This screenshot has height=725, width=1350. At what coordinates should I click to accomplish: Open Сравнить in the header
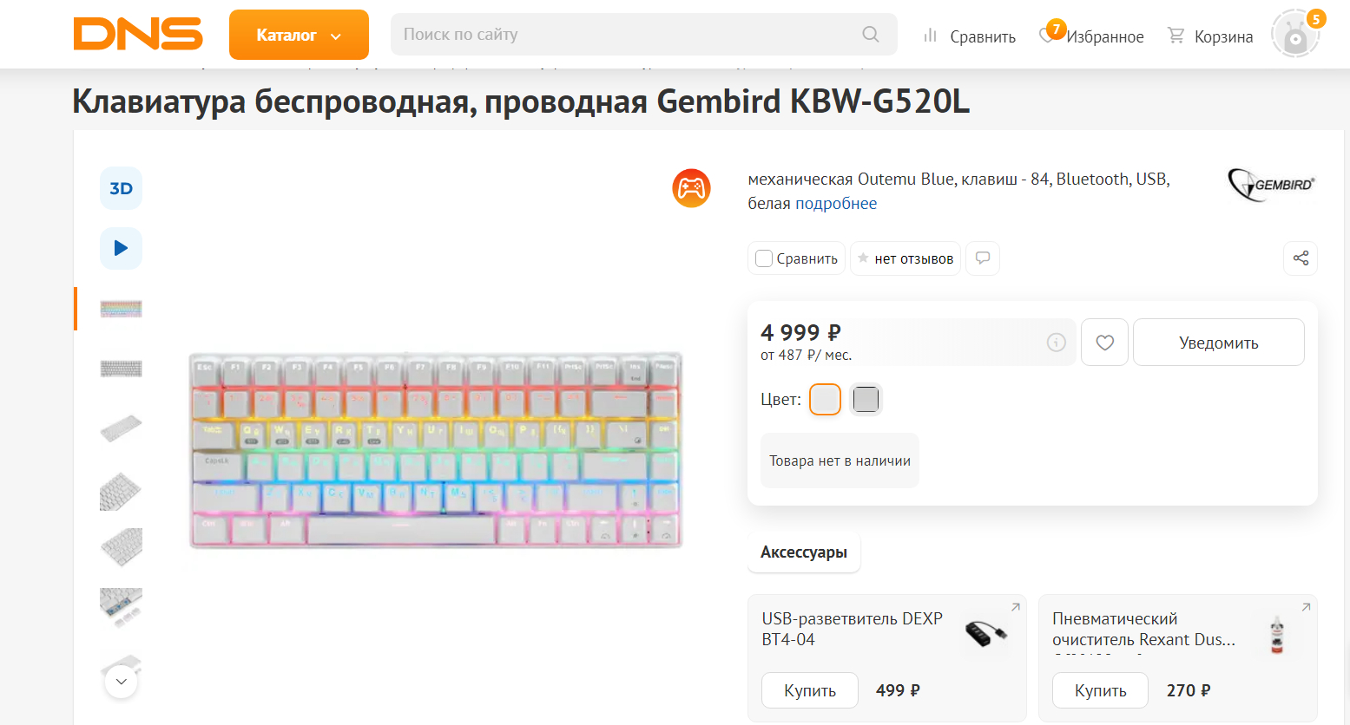pyautogui.click(x=969, y=36)
